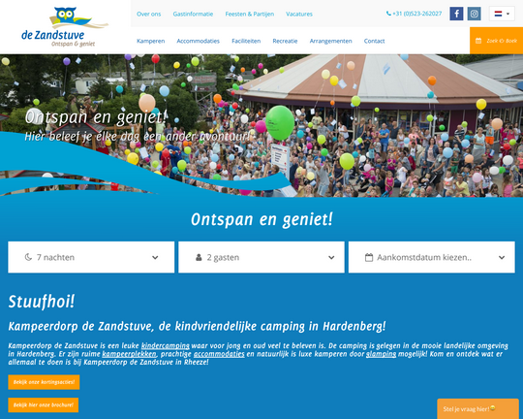Image resolution: width=523 pixels, height=419 pixels.
Task: Open the Accommodaties menu
Action: coord(199,41)
